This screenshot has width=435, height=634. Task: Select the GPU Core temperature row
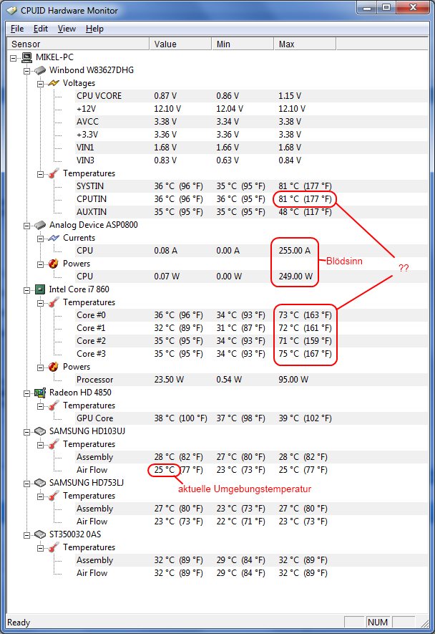tap(251, 418)
